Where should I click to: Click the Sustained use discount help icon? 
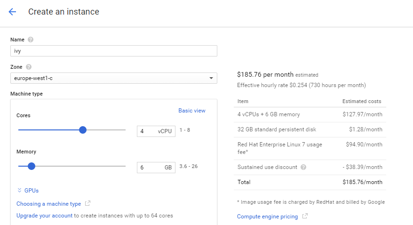point(303,167)
